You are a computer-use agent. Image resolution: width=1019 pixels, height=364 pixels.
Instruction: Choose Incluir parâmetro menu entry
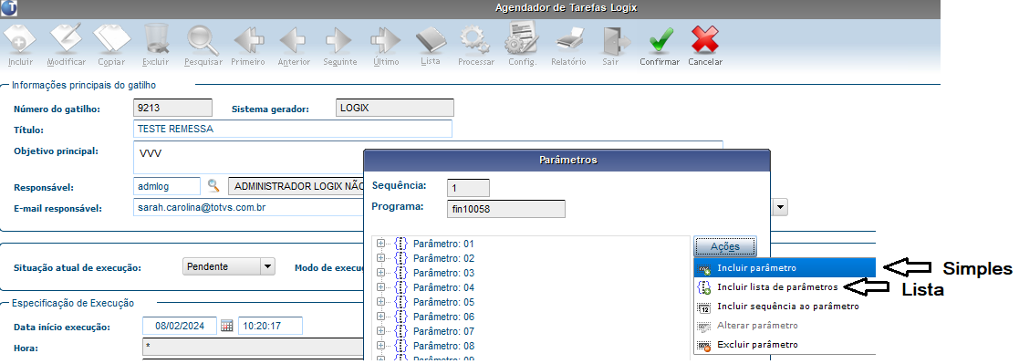[x=785, y=268]
